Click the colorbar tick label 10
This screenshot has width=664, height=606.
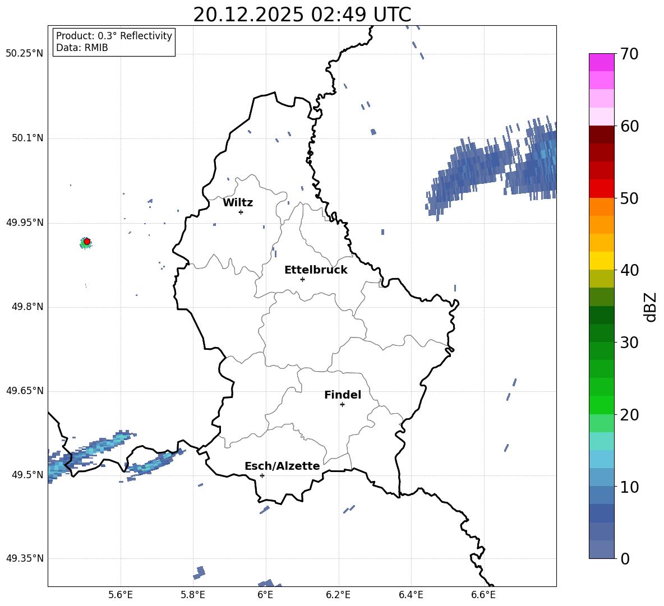coord(629,487)
